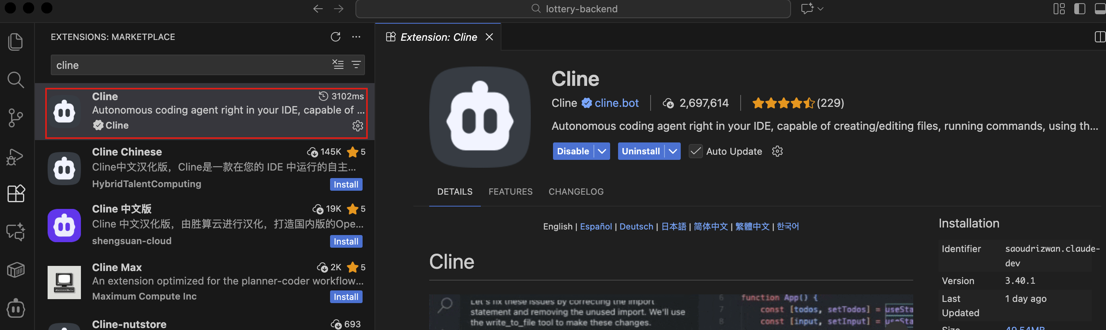This screenshot has height=330, width=1106.
Task: Click the version value 3.40.1
Action: (x=1020, y=281)
